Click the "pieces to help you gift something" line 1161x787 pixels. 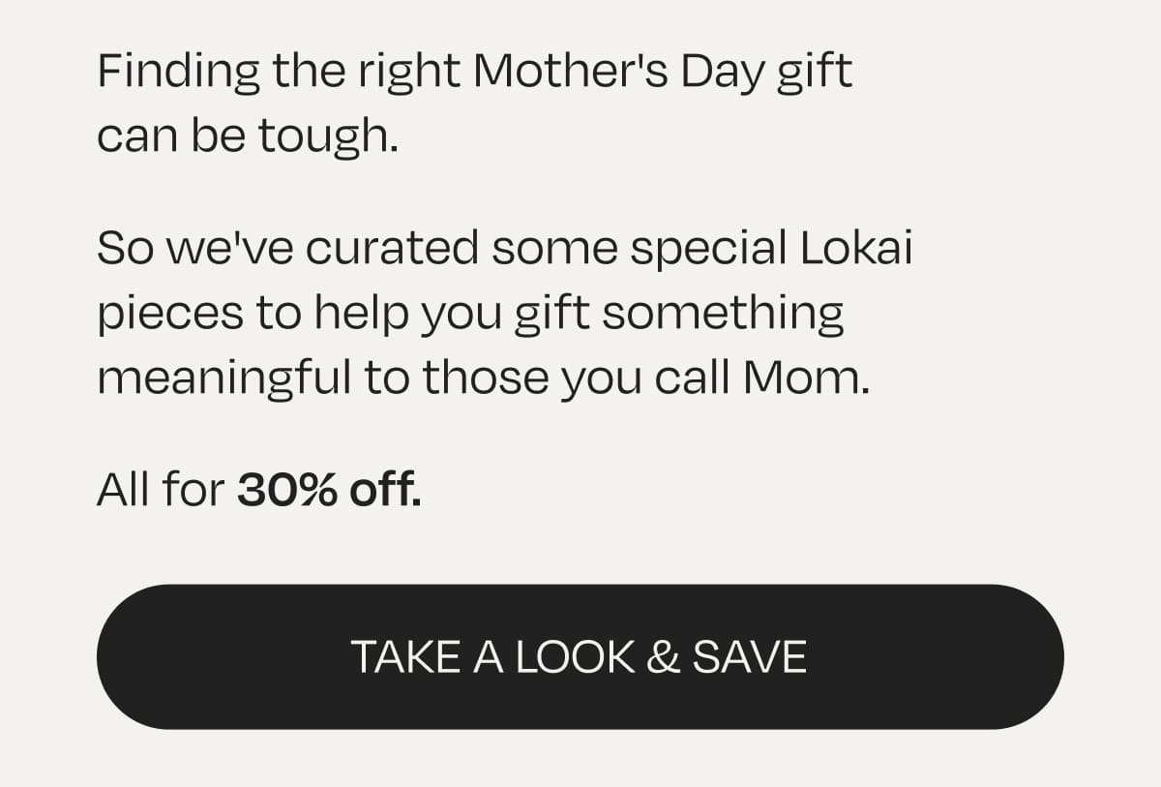[x=470, y=314]
